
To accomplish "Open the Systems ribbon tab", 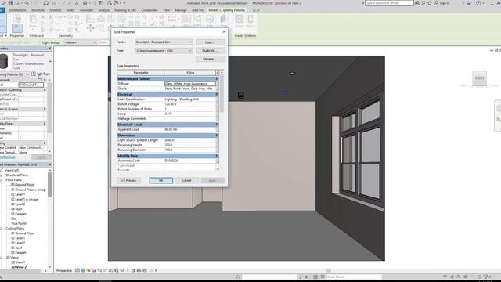I will point(56,10).
